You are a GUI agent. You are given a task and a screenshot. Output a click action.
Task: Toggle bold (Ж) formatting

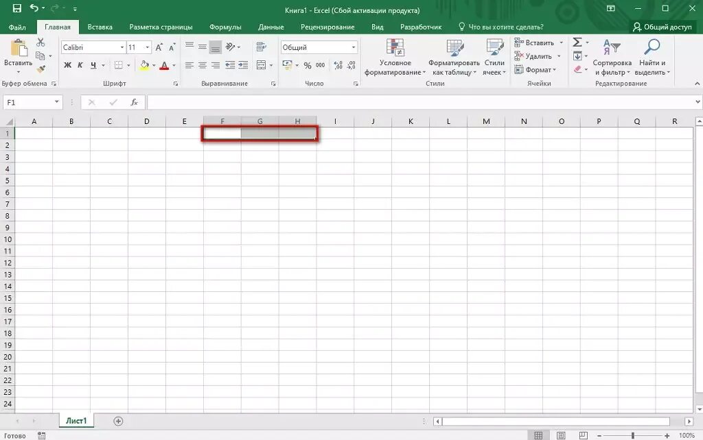[67, 65]
